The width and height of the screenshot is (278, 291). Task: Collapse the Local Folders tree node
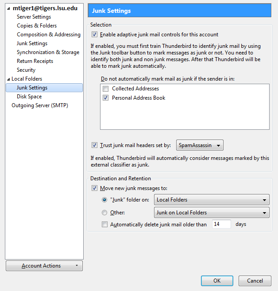(x=8, y=79)
